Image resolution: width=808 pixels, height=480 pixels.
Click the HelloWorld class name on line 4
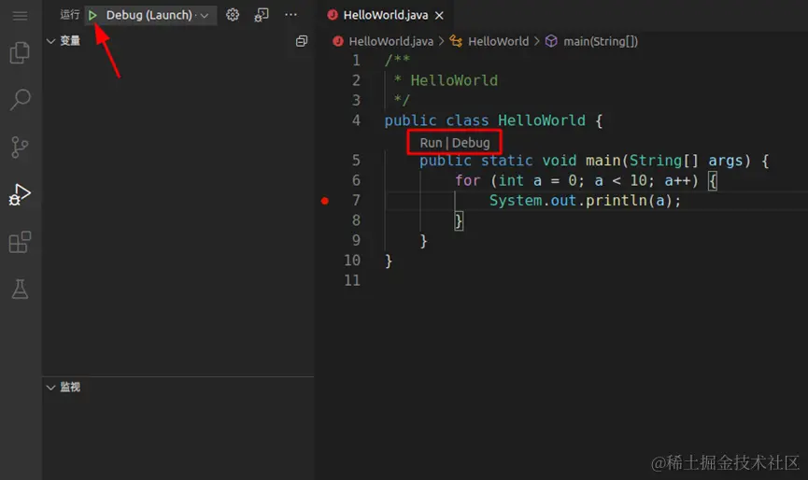[x=542, y=120]
